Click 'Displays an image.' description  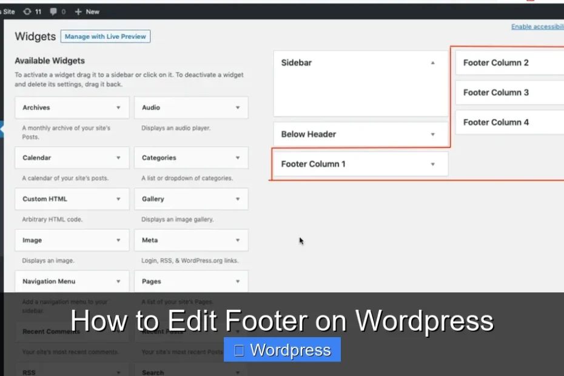pyautogui.click(x=48, y=261)
